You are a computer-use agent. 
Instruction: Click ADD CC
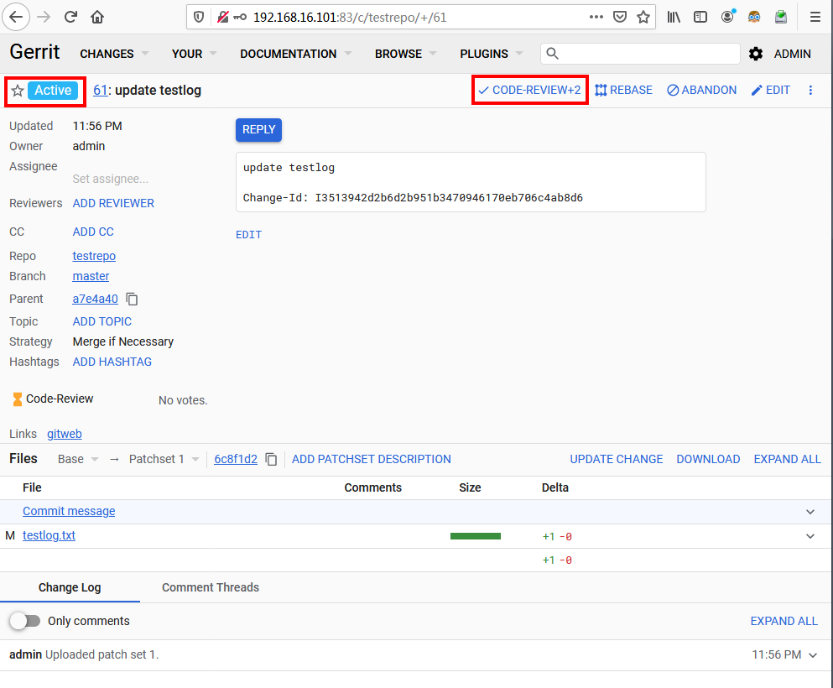pyautogui.click(x=93, y=232)
